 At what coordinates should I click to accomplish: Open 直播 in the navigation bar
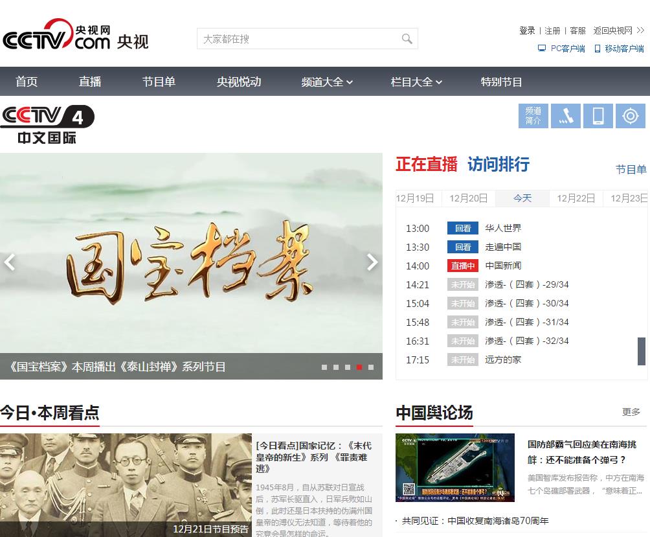(x=90, y=82)
